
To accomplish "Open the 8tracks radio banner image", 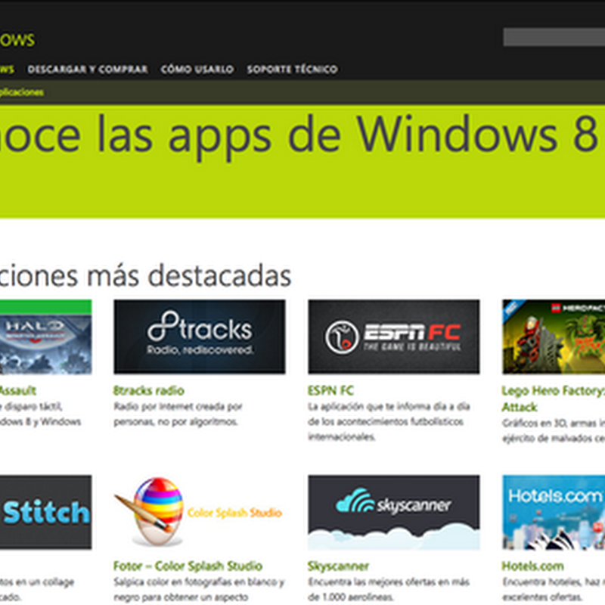I will pos(200,337).
